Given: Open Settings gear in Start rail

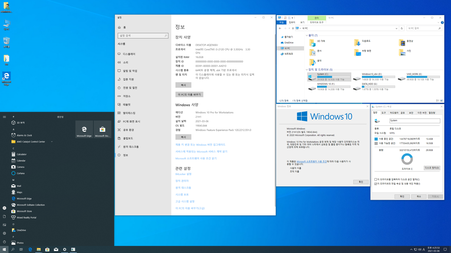Looking at the screenshot, I should click(4, 233).
